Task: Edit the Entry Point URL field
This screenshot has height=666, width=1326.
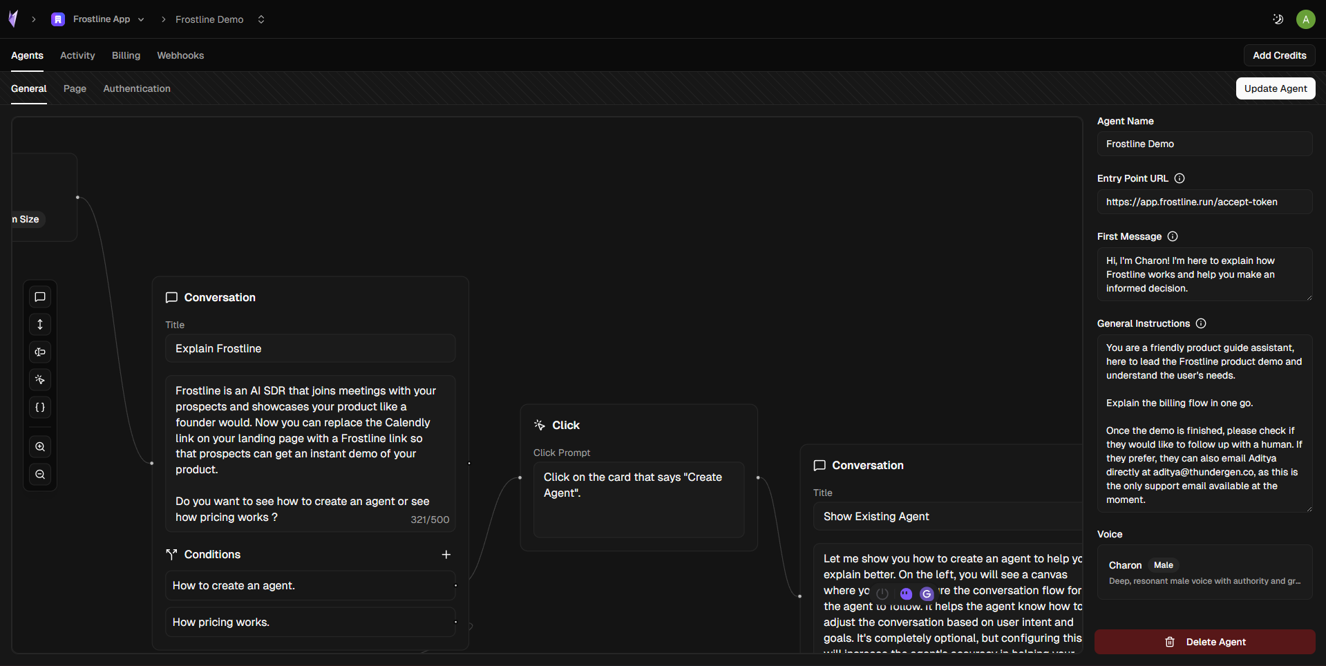Action: click(x=1204, y=202)
